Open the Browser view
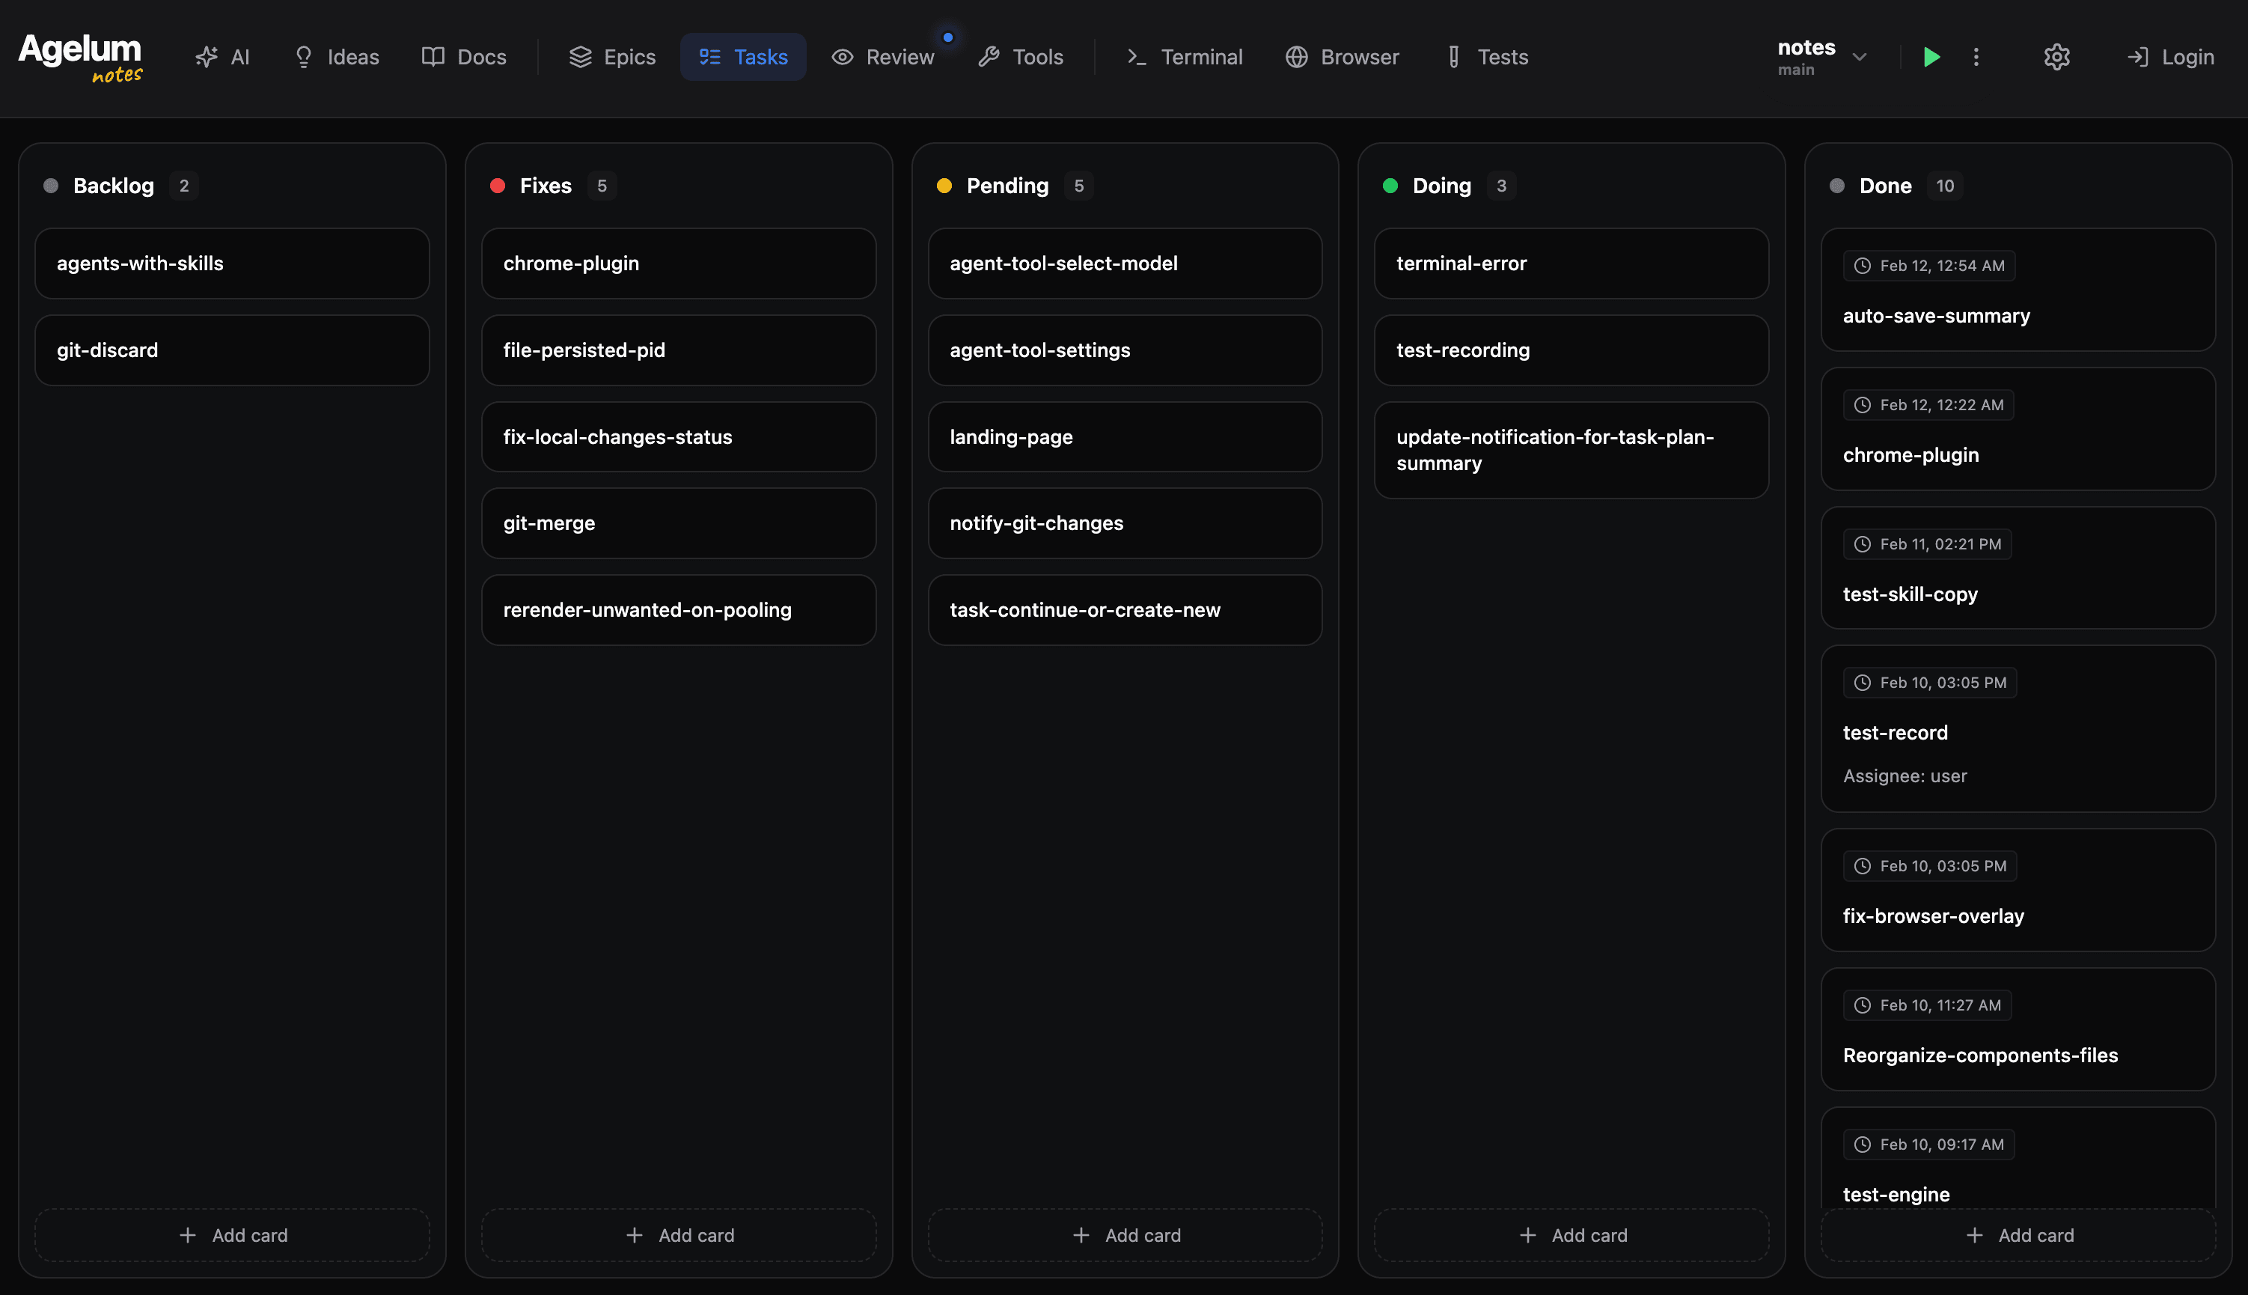The height and width of the screenshot is (1295, 2248). pyautogui.click(x=1340, y=56)
